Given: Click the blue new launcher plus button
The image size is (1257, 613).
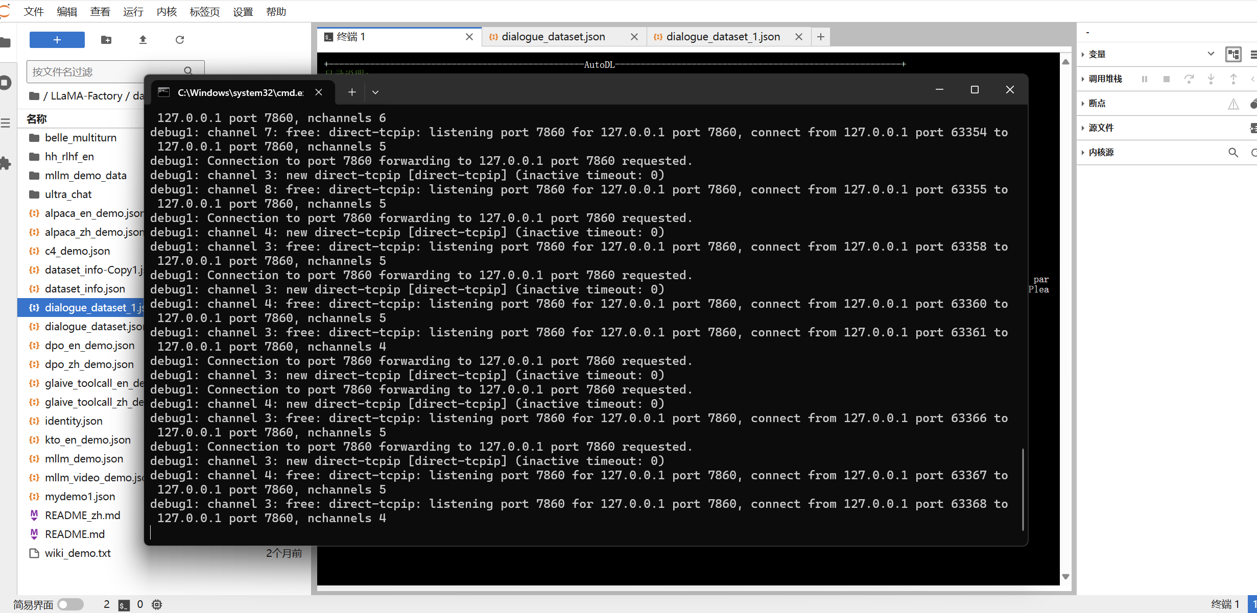Looking at the screenshot, I should tap(57, 40).
